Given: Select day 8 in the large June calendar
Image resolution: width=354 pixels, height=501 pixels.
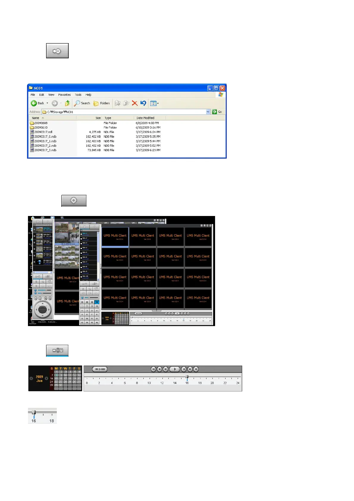Looking at the screenshot, I should click(56, 375).
